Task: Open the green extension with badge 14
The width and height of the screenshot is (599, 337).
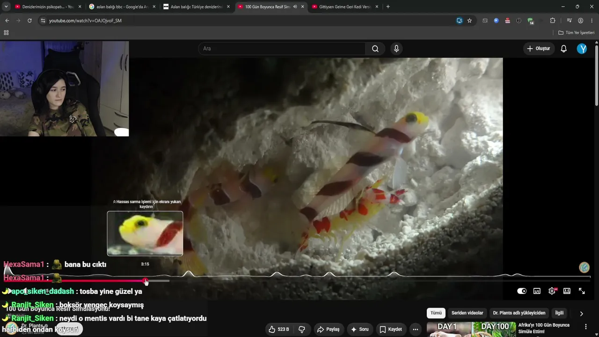Action: coord(530,21)
